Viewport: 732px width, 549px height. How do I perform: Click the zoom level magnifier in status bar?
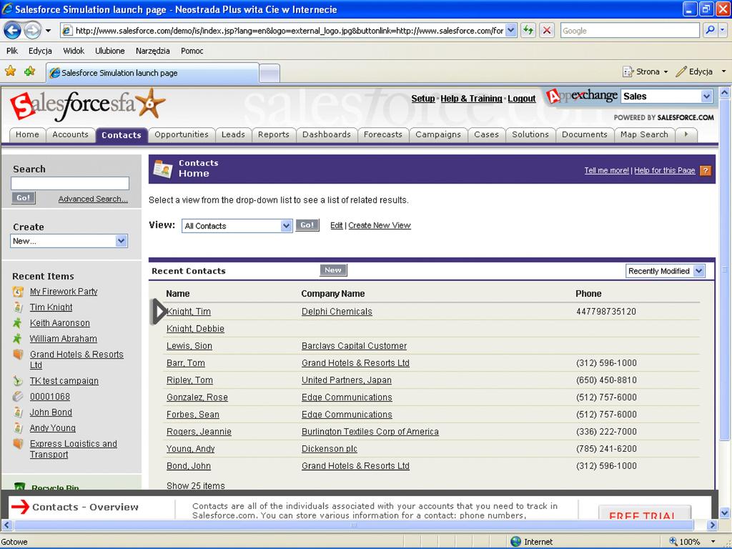[x=673, y=542]
